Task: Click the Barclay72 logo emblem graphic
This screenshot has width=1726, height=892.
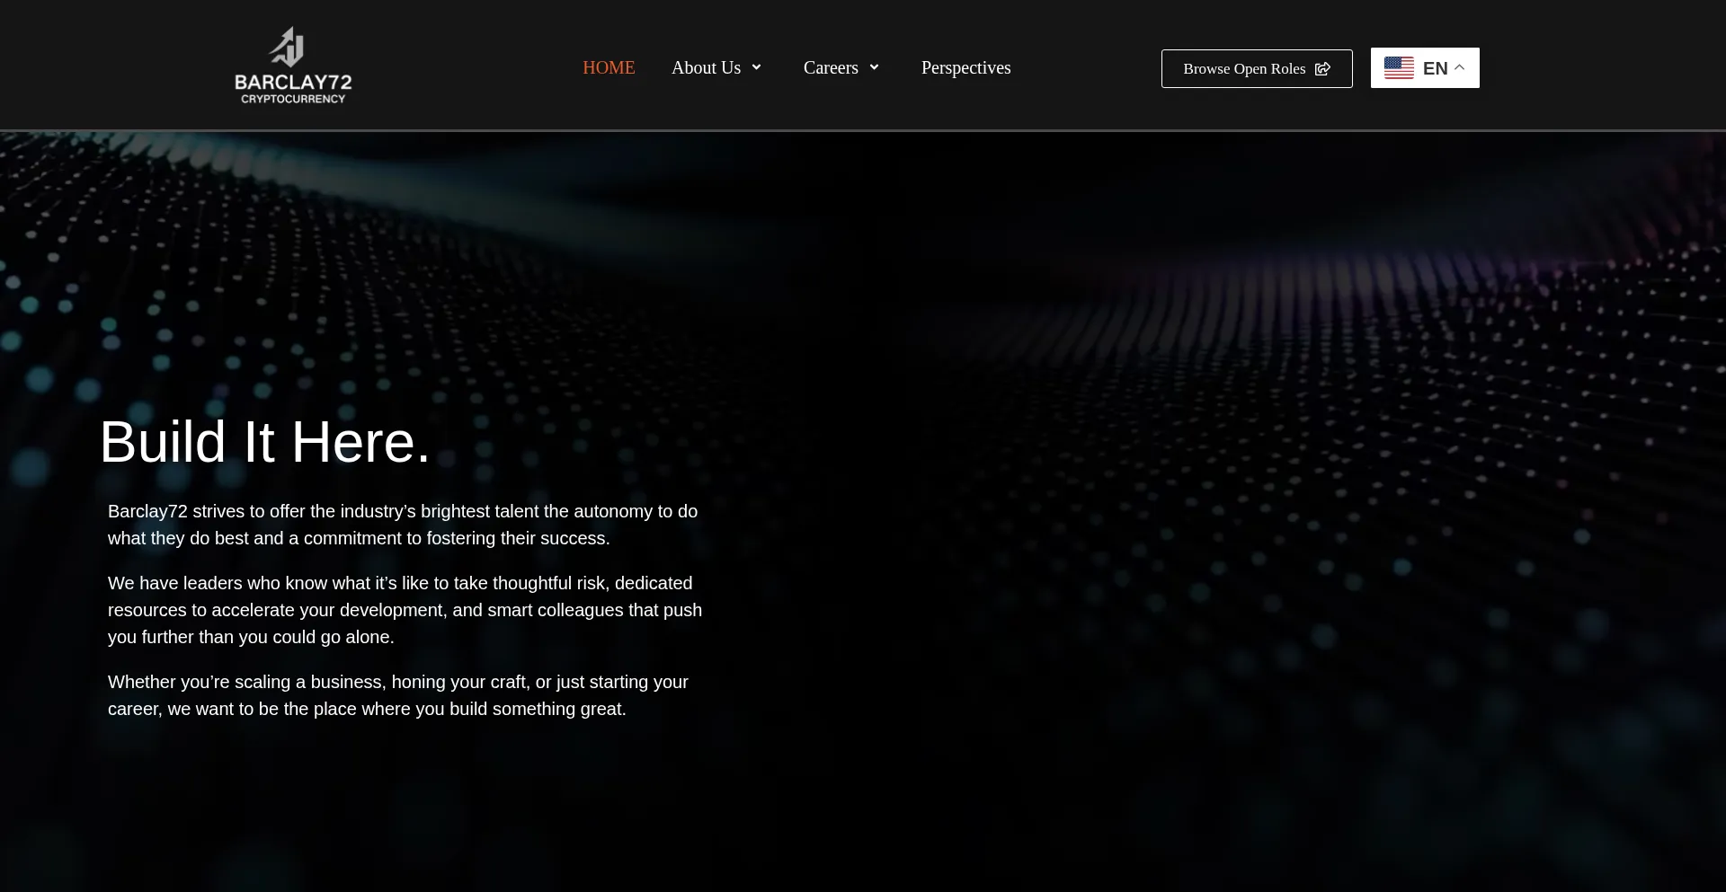Action: coord(289,47)
